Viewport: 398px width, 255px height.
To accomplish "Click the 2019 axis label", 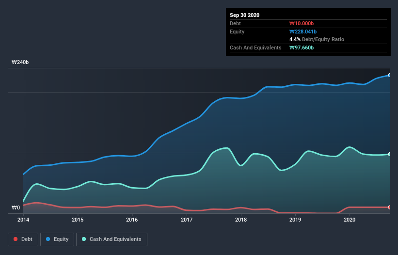I will 295,220.
